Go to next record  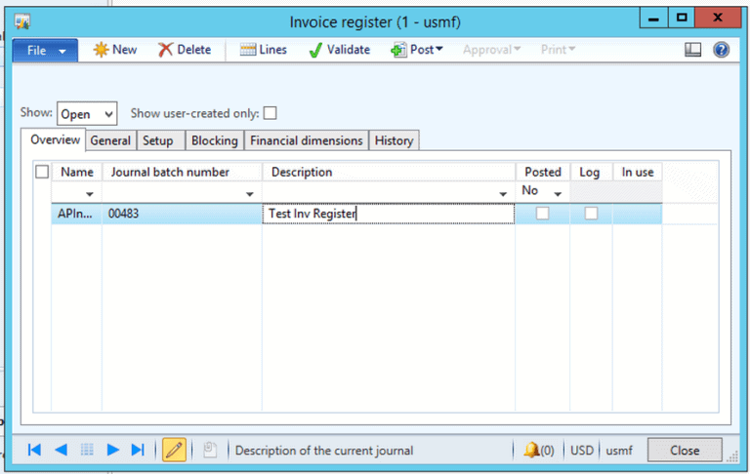coord(113,450)
